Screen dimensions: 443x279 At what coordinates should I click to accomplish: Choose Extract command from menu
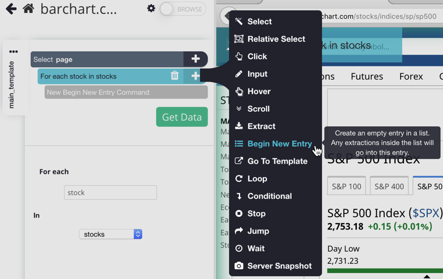click(x=261, y=126)
